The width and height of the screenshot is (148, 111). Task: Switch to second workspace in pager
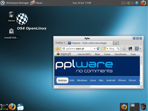tap(137, 105)
